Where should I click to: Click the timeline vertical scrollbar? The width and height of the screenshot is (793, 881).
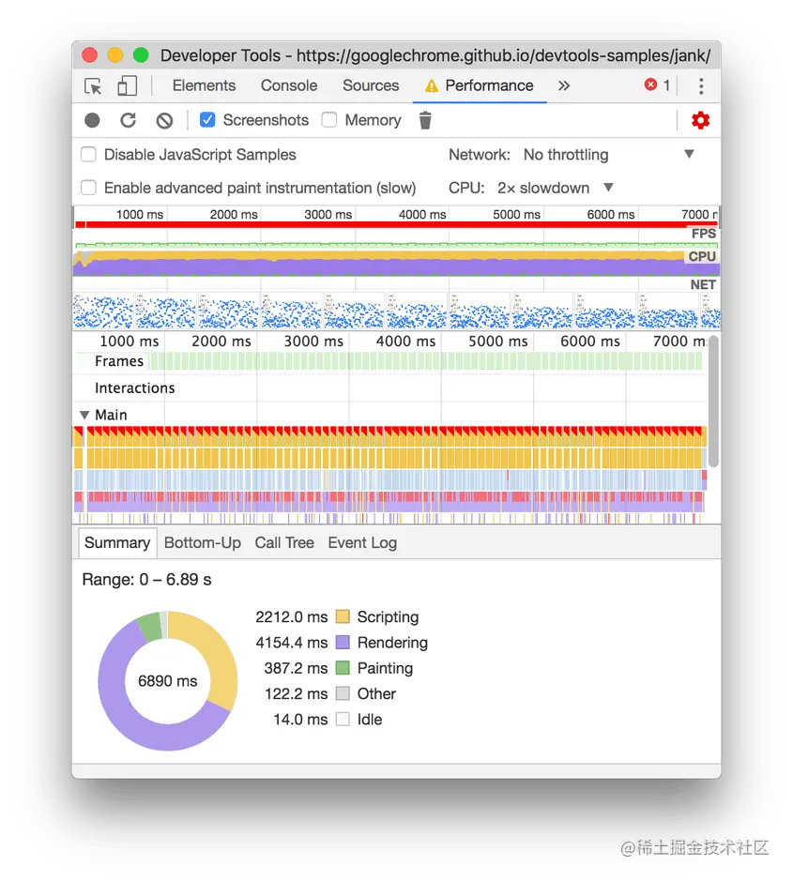(713, 402)
